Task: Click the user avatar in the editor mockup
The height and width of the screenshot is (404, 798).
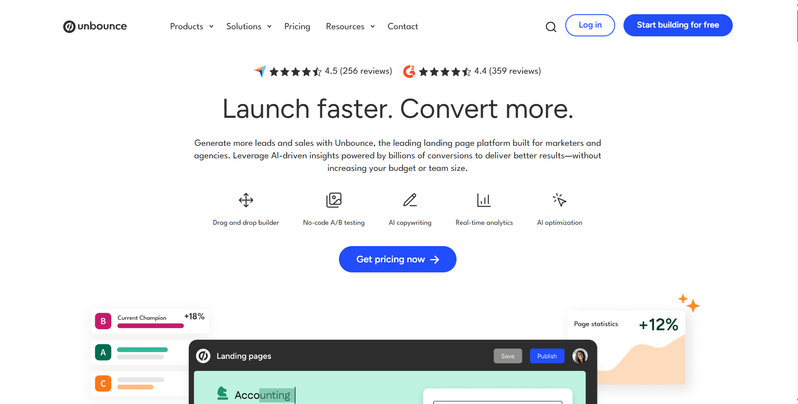Action: point(580,356)
